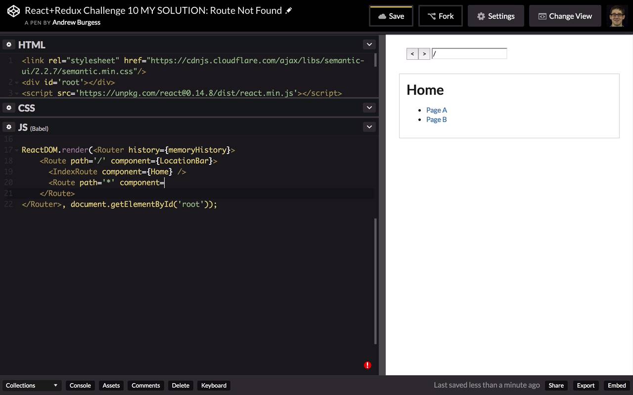Click the Home heading in preview

pos(425,90)
